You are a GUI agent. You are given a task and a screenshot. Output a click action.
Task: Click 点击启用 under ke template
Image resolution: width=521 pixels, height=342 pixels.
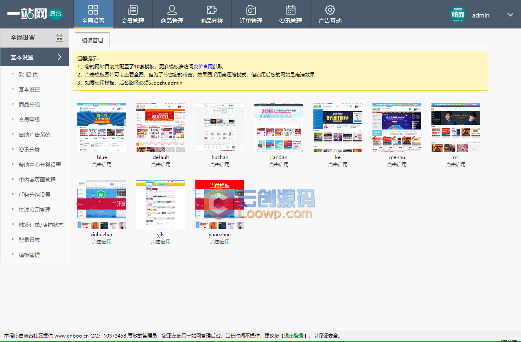(x=338, y=165)
